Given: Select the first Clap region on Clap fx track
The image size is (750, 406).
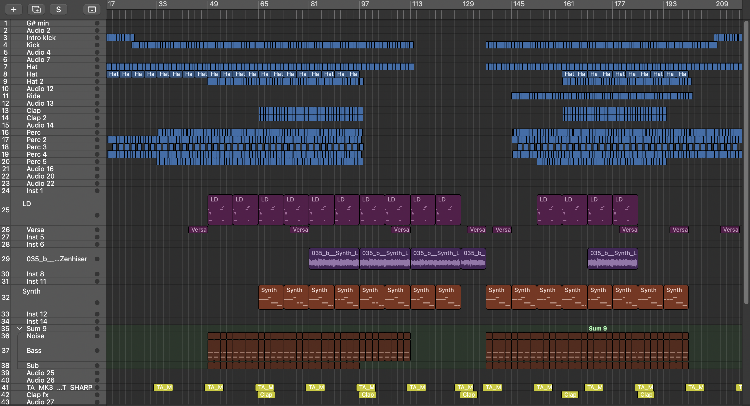Looking at the screenshot, I should pyautogui.click(x=266, y=394).
